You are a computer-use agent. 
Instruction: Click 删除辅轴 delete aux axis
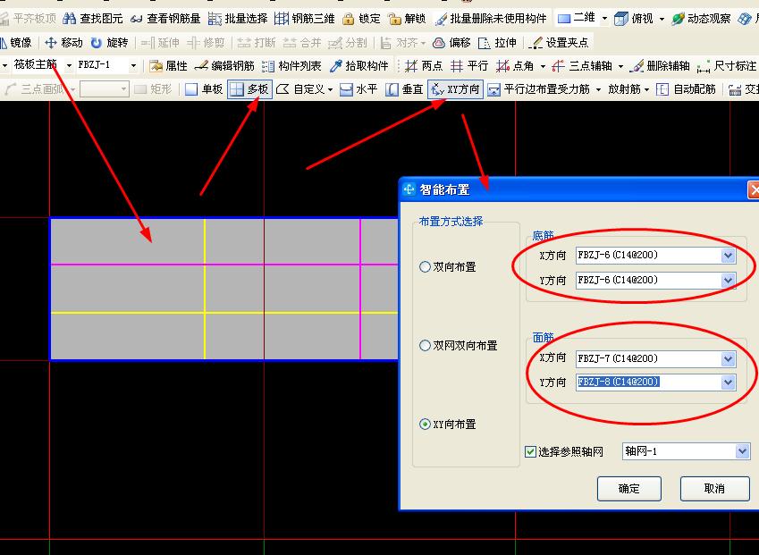click(660, 66)
